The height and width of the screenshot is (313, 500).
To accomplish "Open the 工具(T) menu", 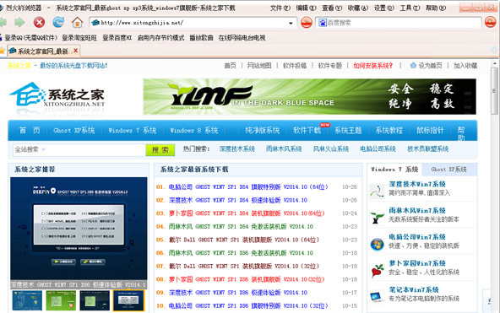I will pyautogui.click(x=410, y=8).
